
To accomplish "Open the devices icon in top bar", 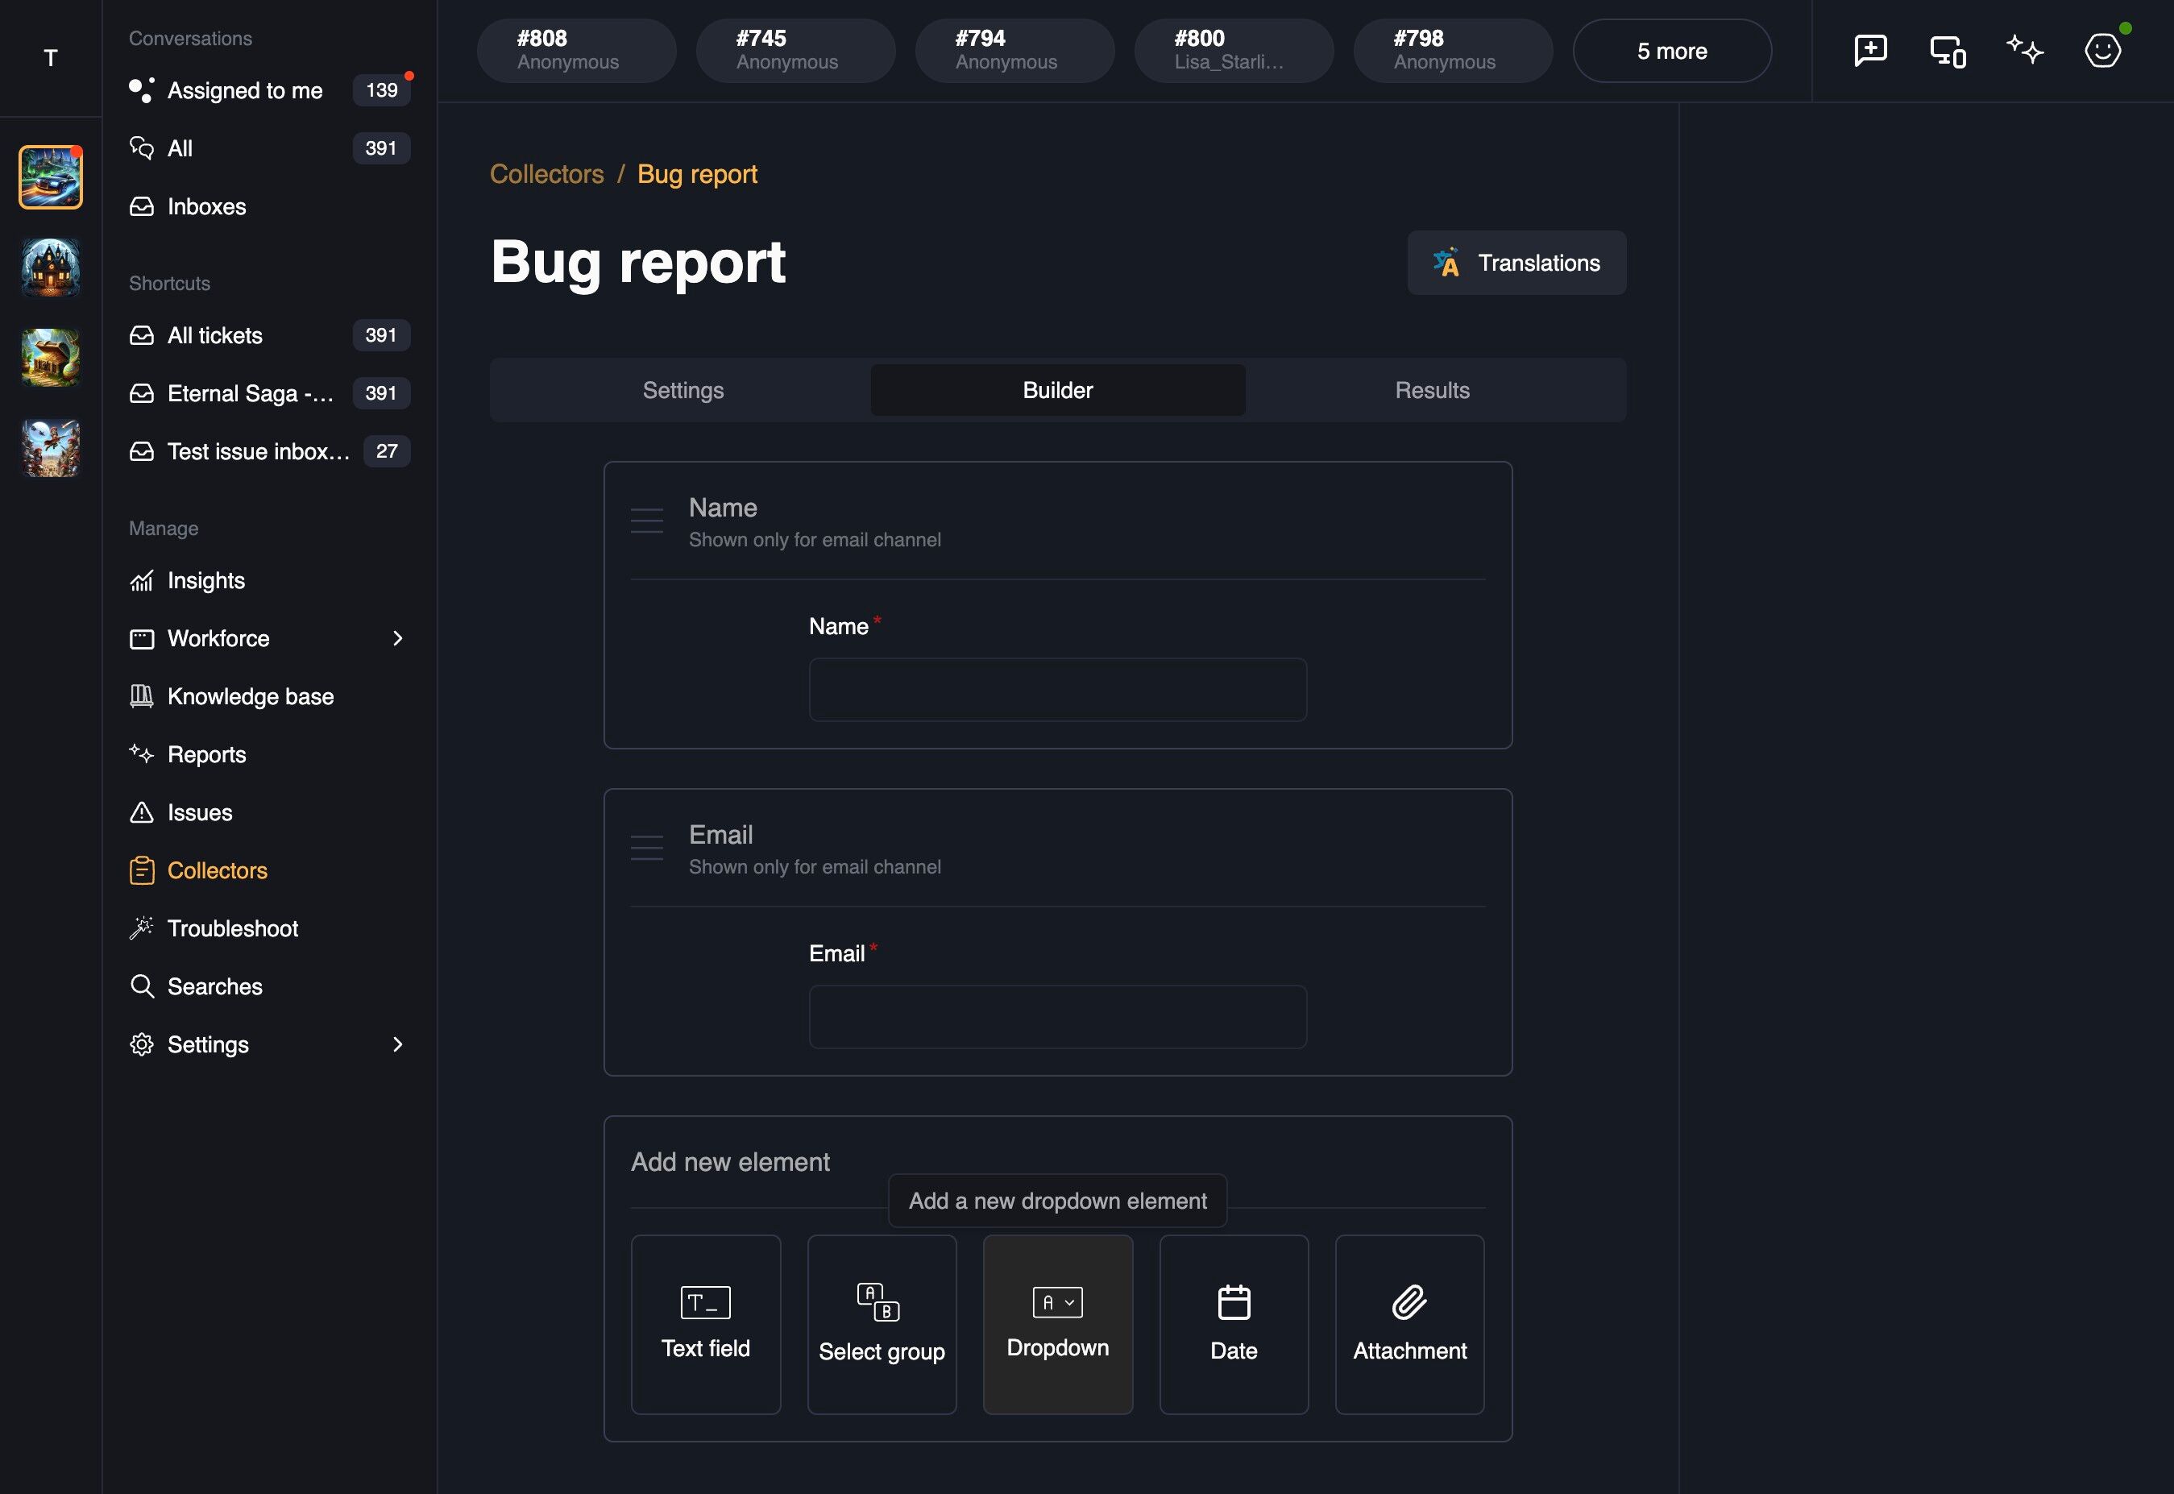I will pos(1948,51).
